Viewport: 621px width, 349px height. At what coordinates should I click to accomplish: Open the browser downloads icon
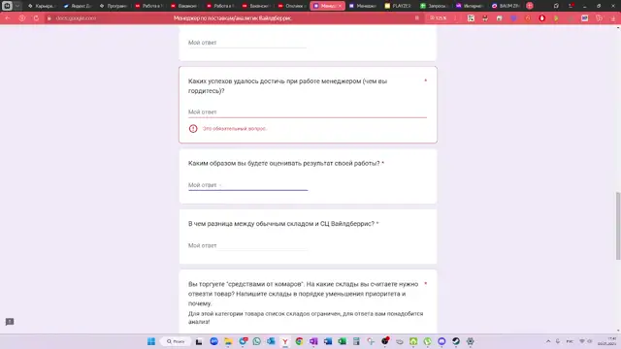pos(613,18)
